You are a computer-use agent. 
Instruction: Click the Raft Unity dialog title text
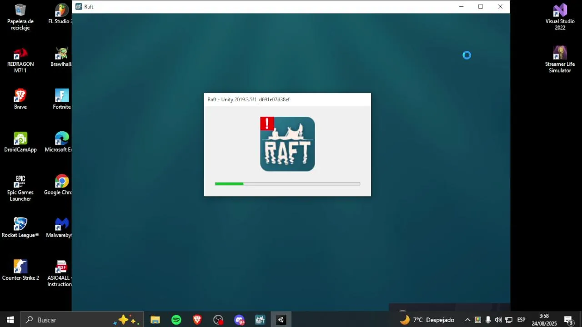coord(248,99)
